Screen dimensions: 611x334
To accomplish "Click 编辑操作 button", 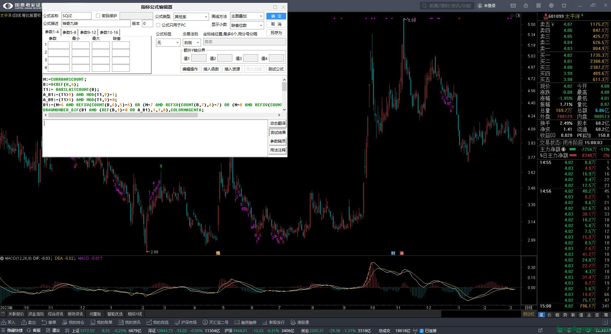I will (x=190, y=69).
